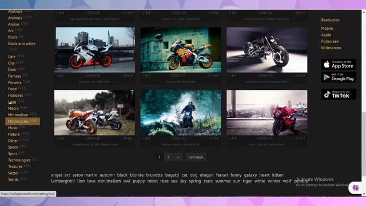Screen dimensions: 366x206
Task: Open white and red Yamaha wallpaper
Action: pos(95,50)
